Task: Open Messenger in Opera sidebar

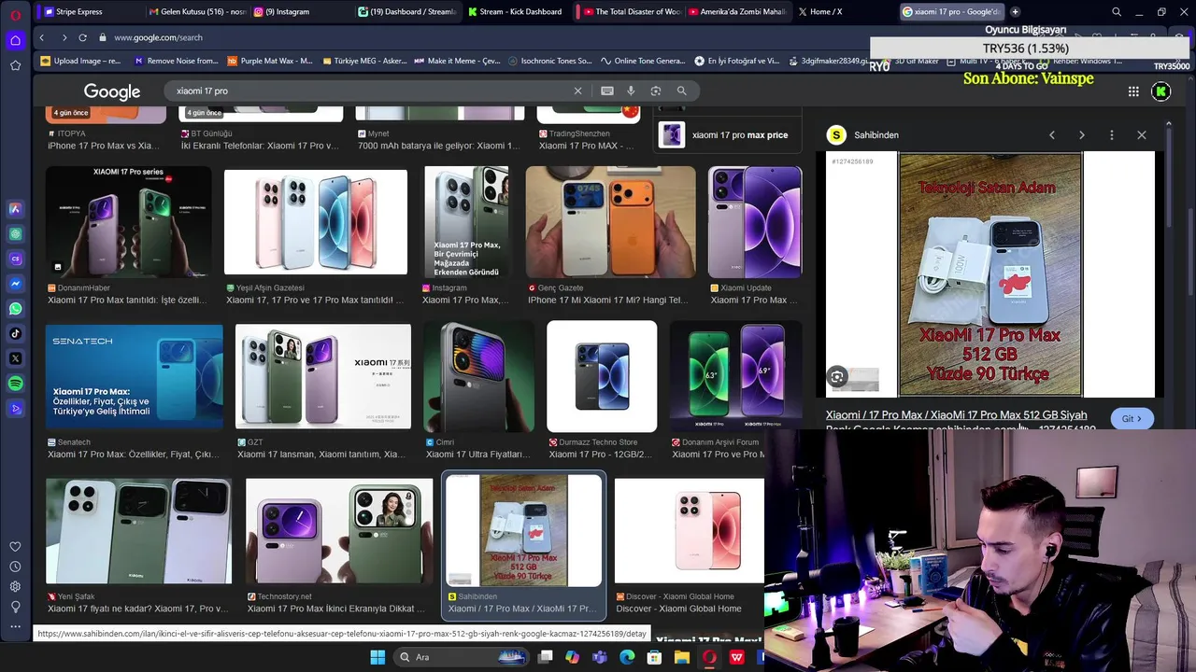Action: click(x=16, y=284)
